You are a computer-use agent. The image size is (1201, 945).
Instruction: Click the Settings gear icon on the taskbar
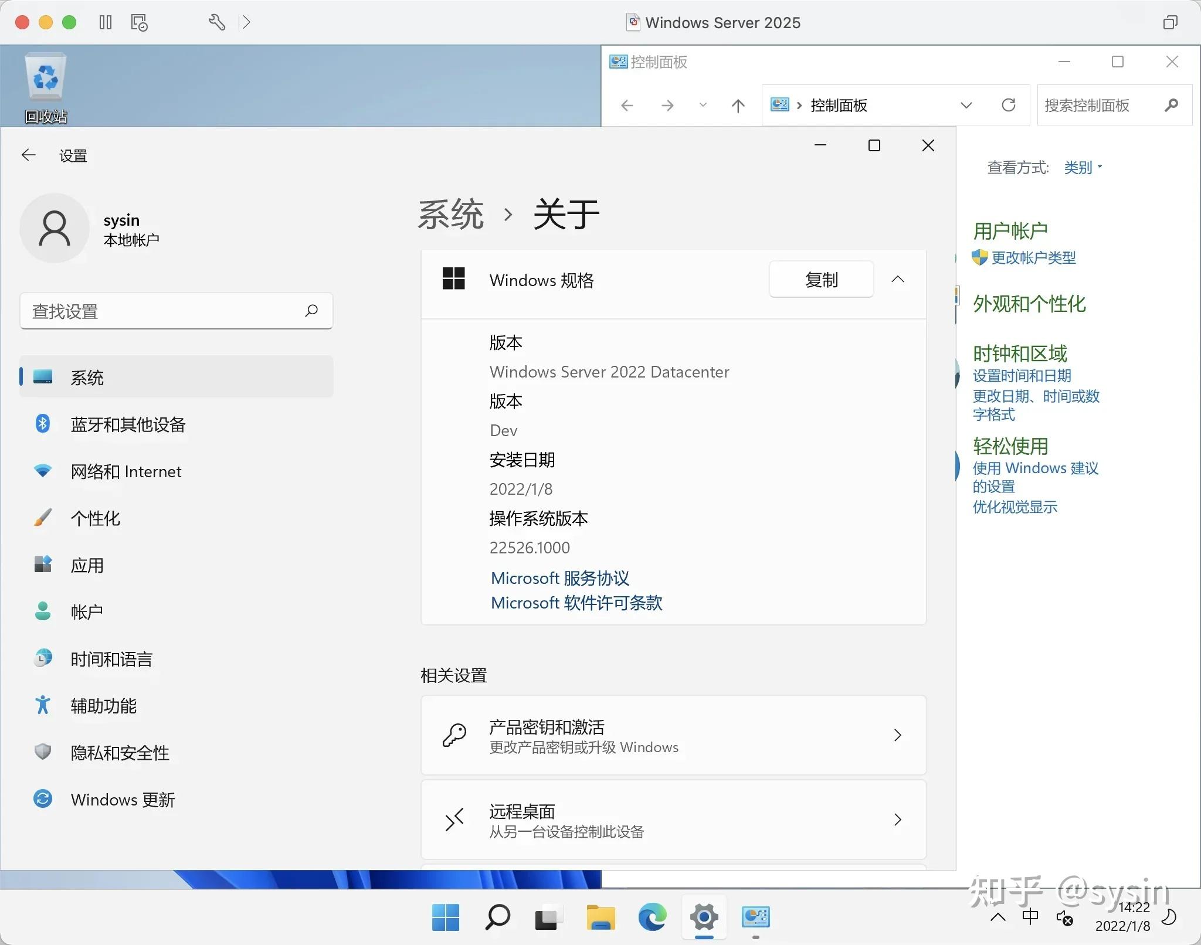[x=704, y=917]
